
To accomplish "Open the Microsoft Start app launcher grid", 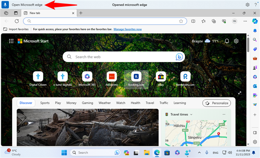I will click(x=11, y=41).
